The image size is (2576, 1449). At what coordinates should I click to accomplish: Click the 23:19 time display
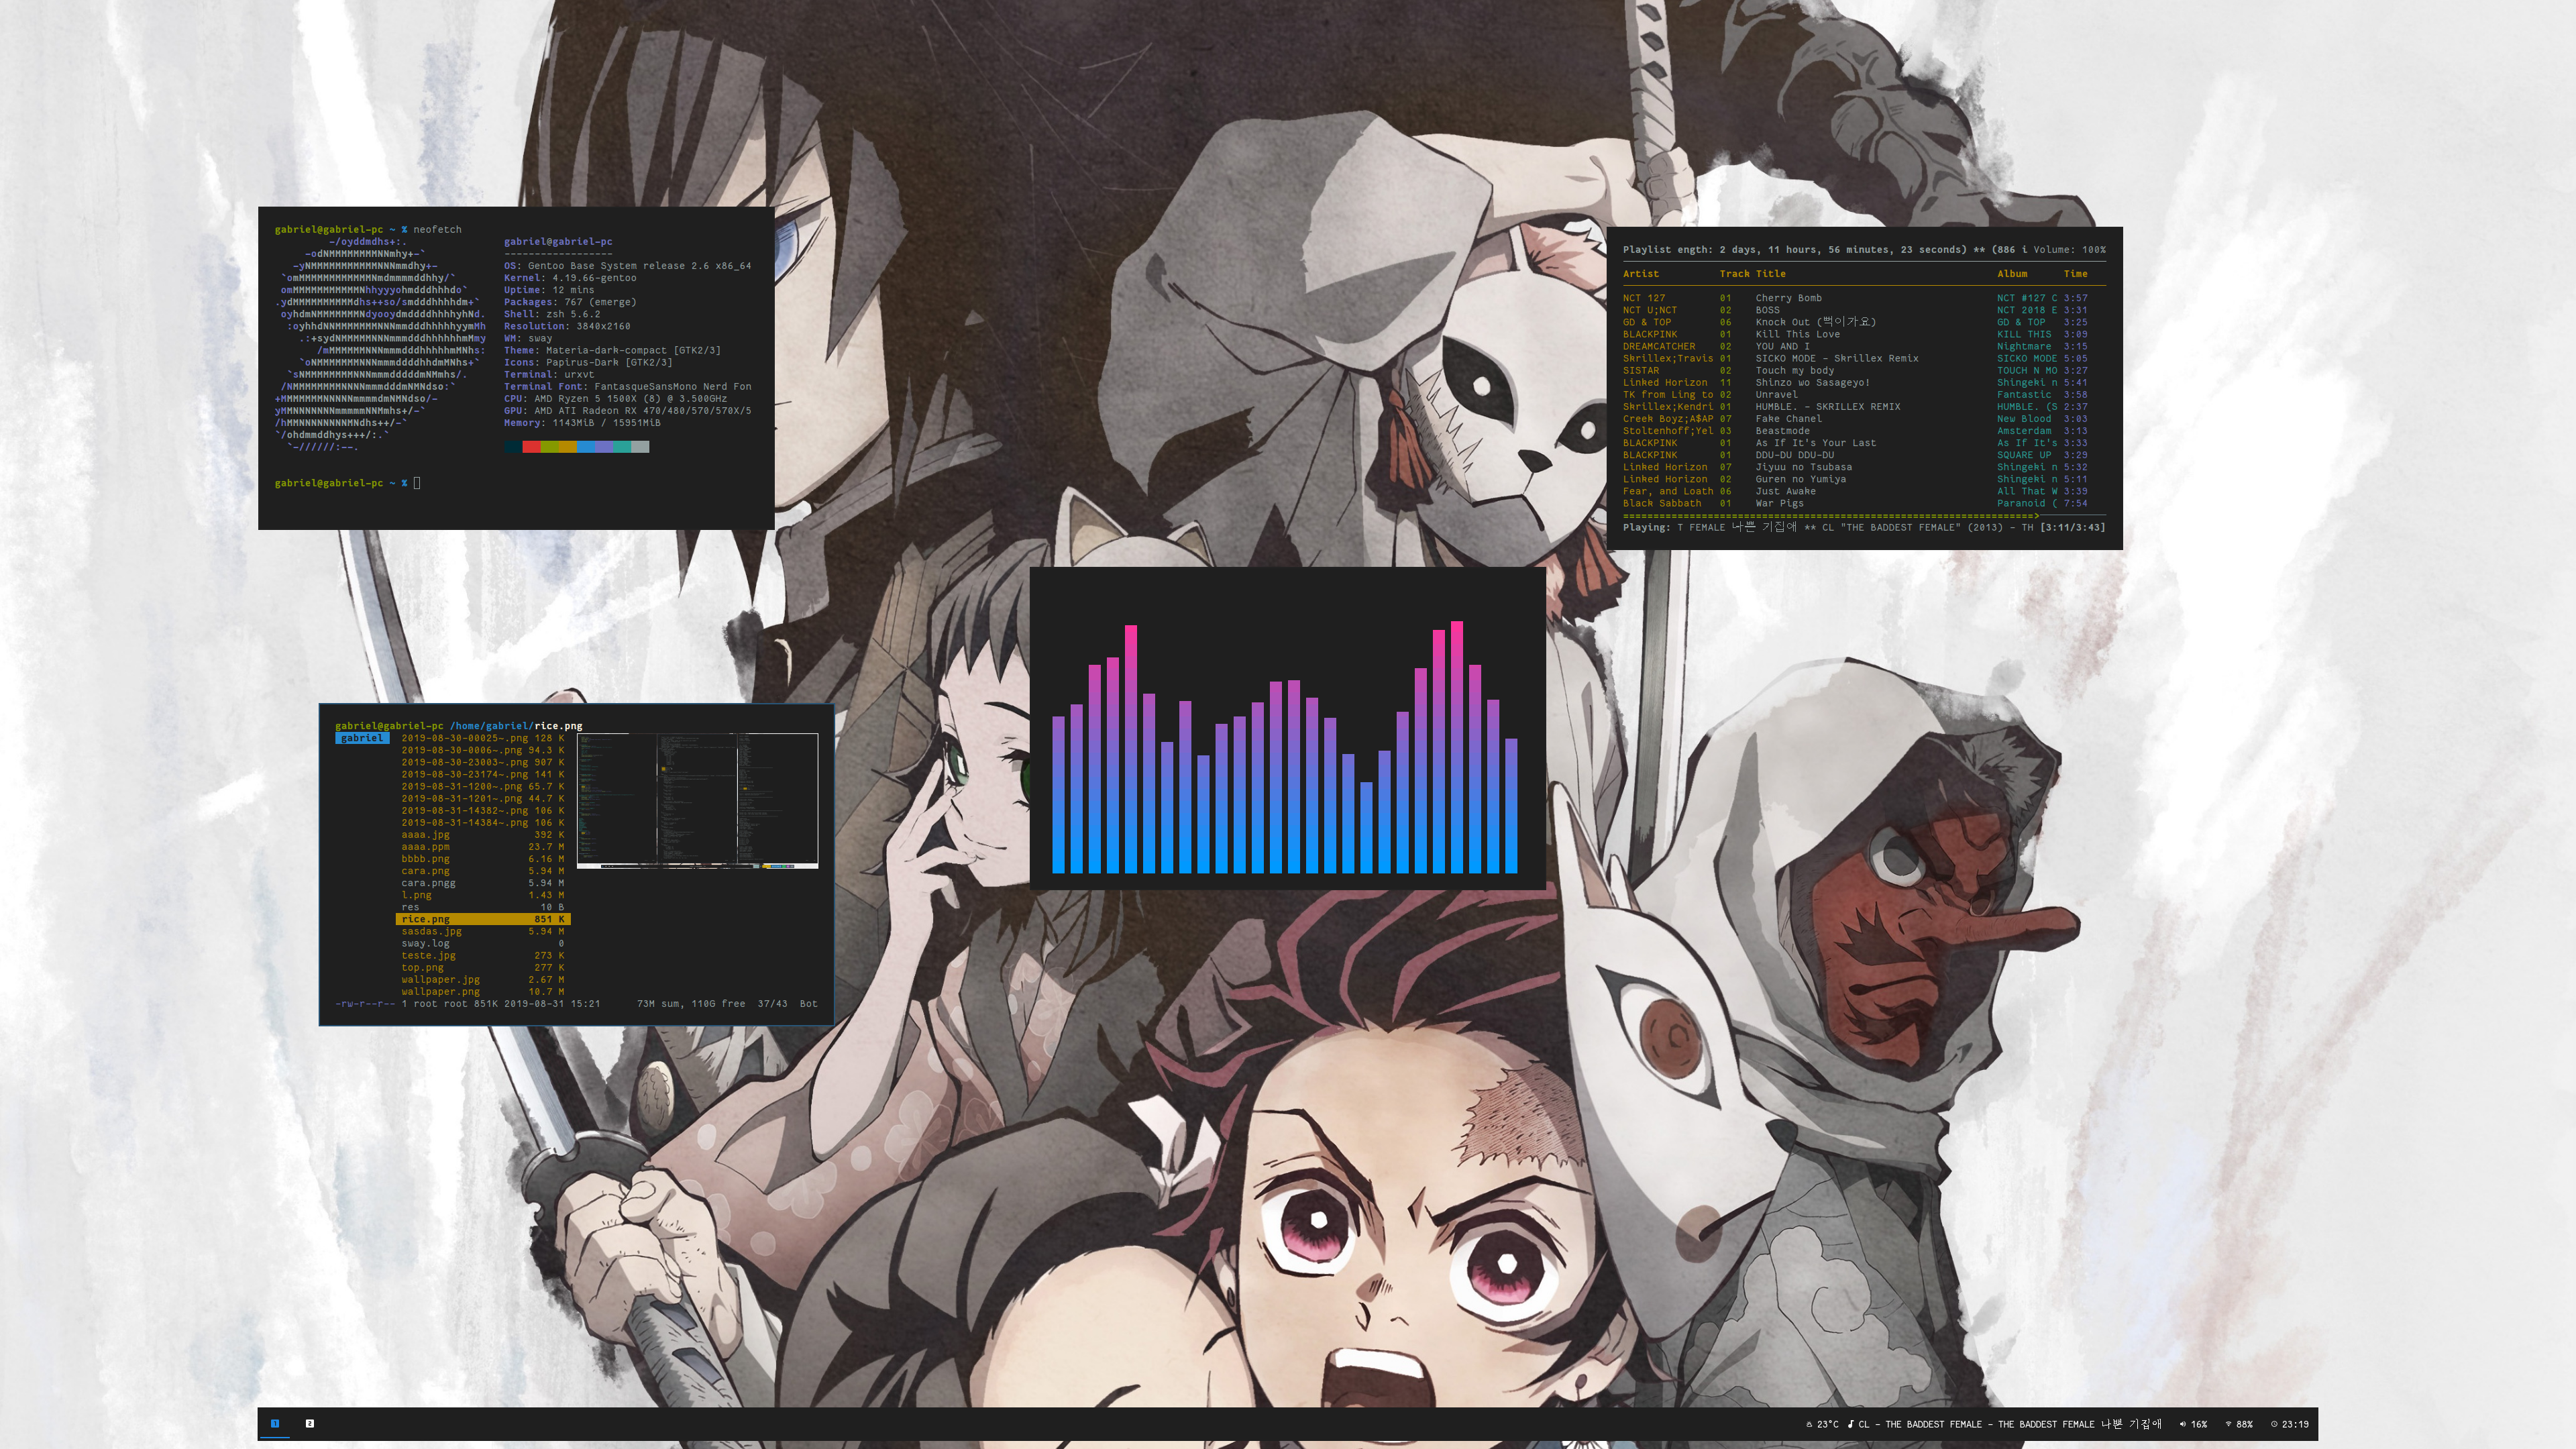tap(2295, 1424)
